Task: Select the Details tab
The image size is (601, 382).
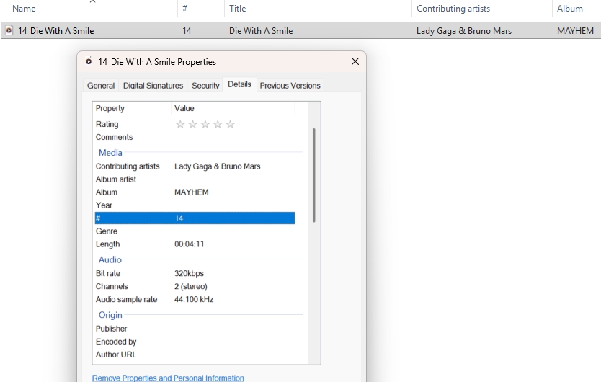Action: pos(239,84)
